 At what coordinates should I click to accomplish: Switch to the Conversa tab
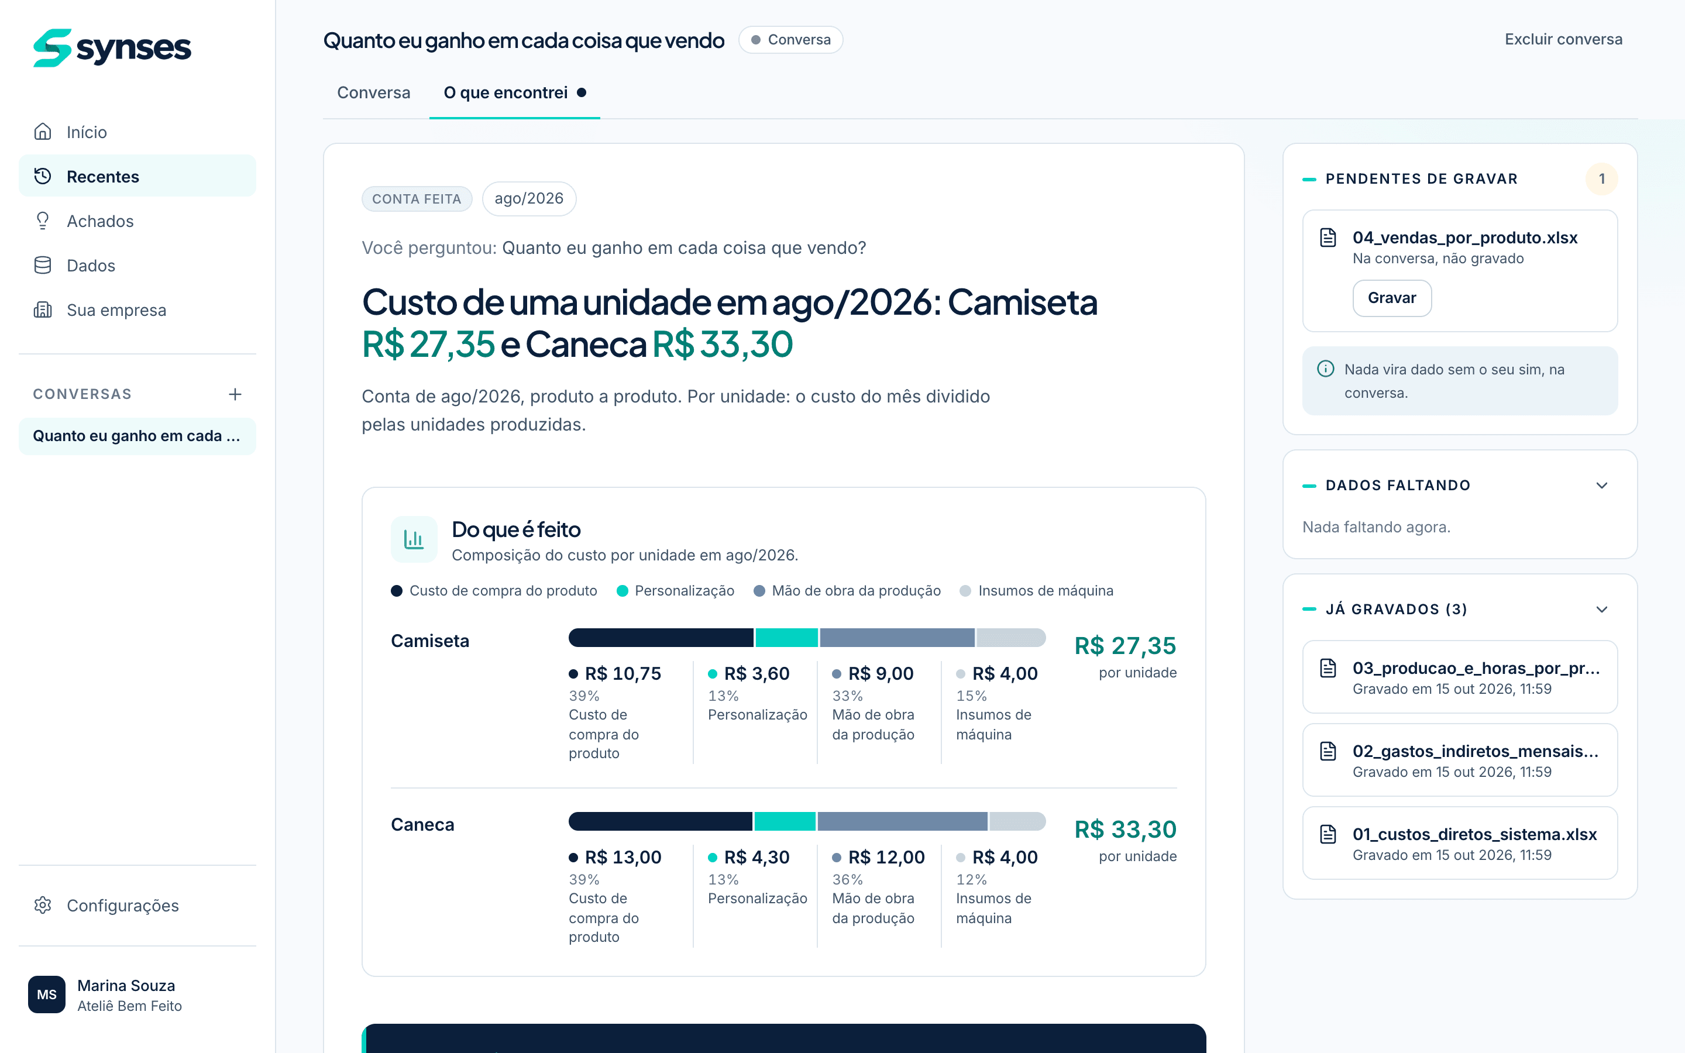pyautogui.click(x=374, y=92)
